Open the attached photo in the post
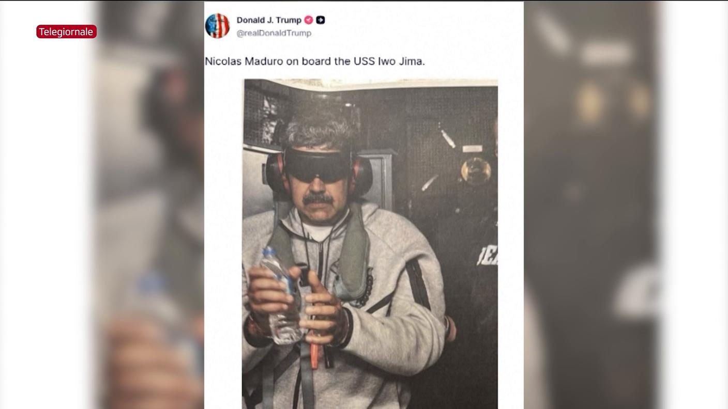The image size is (728, 409). 370,244
